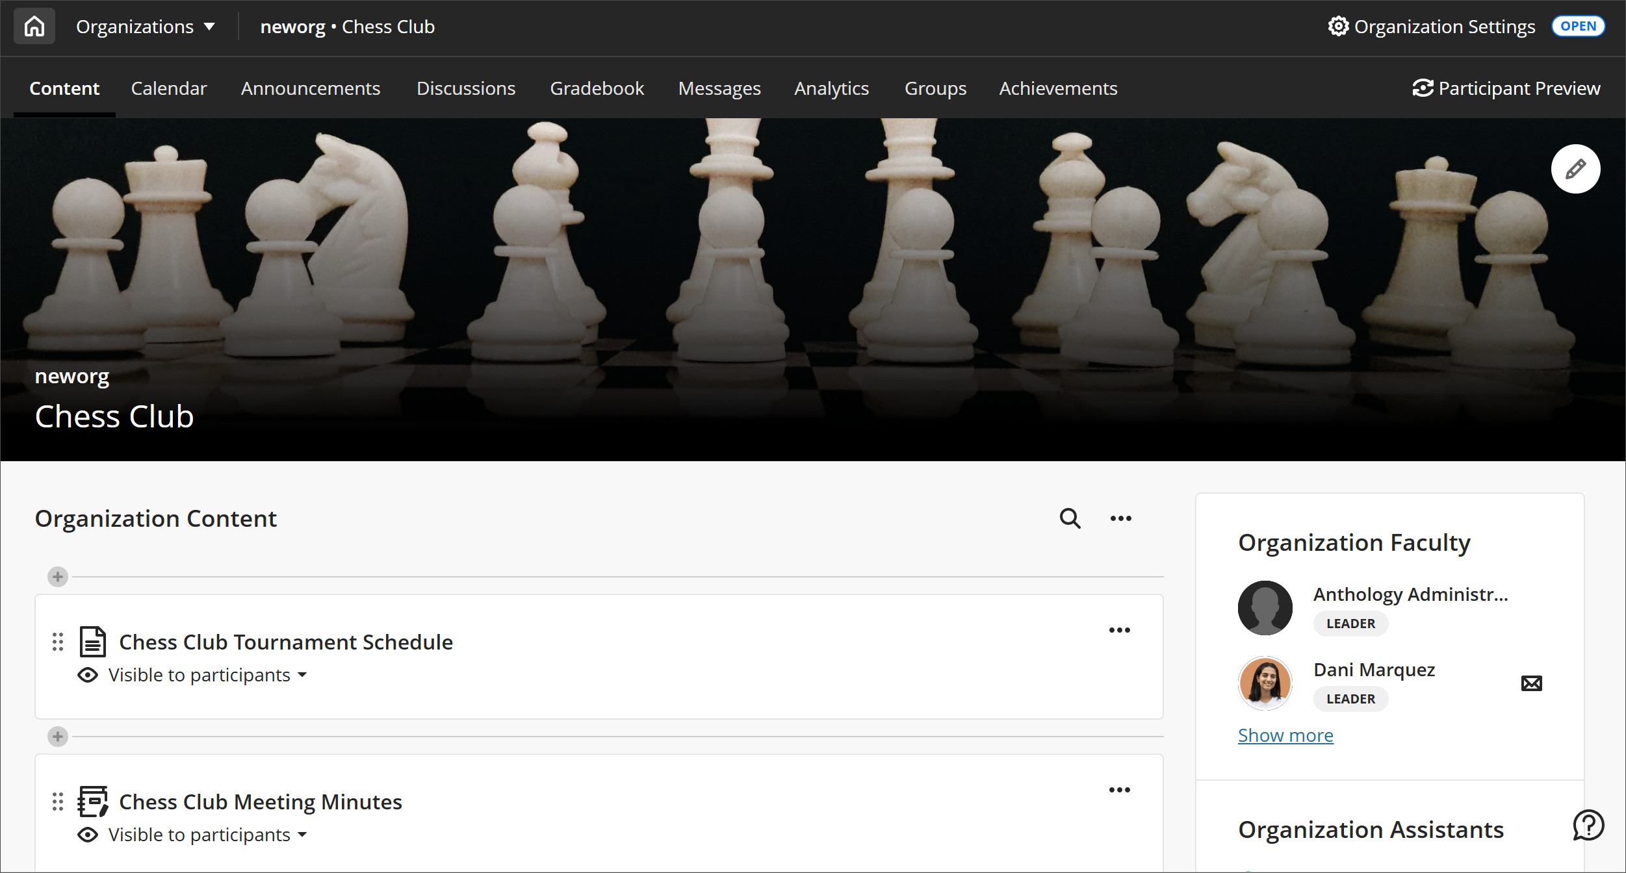This screenshot has height=873, width=1626.
Task: Open more options for Chess Club Tournament Schedule
Action: [x=1120, y=629]
